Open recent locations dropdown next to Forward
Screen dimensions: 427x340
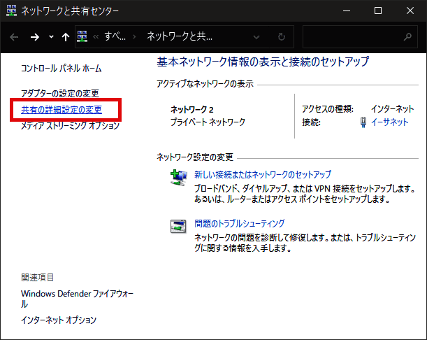[x=50, y=36]
